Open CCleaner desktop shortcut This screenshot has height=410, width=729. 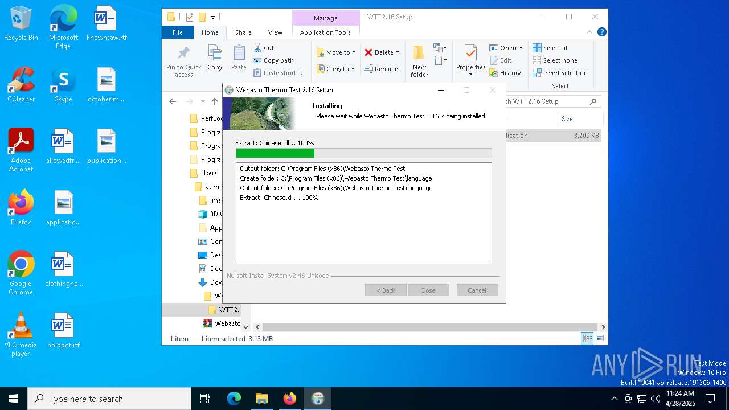[x=21, y=85]
